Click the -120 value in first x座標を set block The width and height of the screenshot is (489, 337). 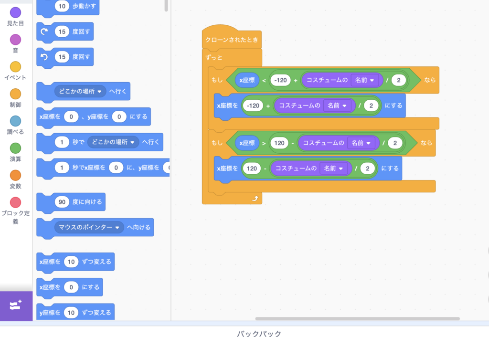point(253,105)
